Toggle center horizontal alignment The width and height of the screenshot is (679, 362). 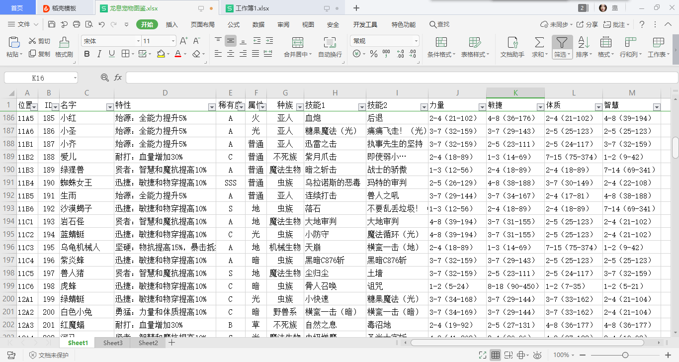[231, 54]
